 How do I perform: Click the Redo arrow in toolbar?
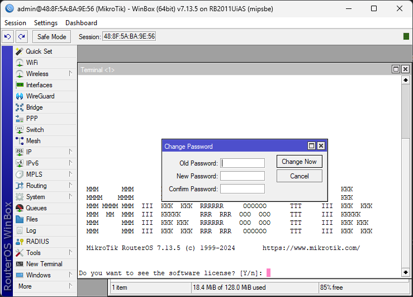pos(21,36)
